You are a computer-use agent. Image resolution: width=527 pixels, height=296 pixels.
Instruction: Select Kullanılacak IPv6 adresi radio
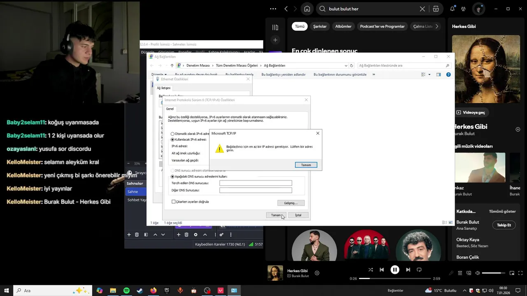point(173,140)
